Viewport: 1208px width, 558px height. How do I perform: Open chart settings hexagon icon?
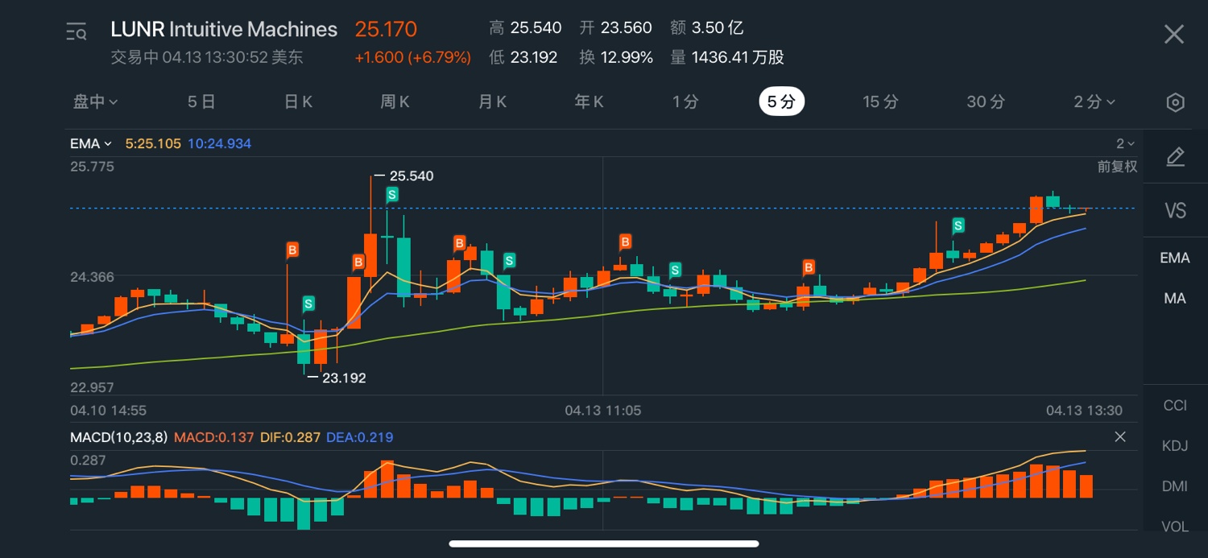coord(1175,102)
